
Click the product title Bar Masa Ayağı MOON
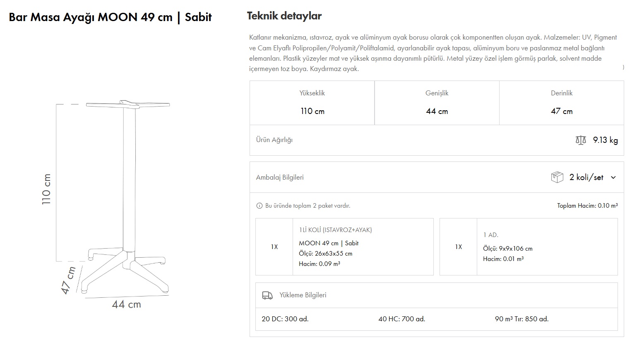[111, 17]
